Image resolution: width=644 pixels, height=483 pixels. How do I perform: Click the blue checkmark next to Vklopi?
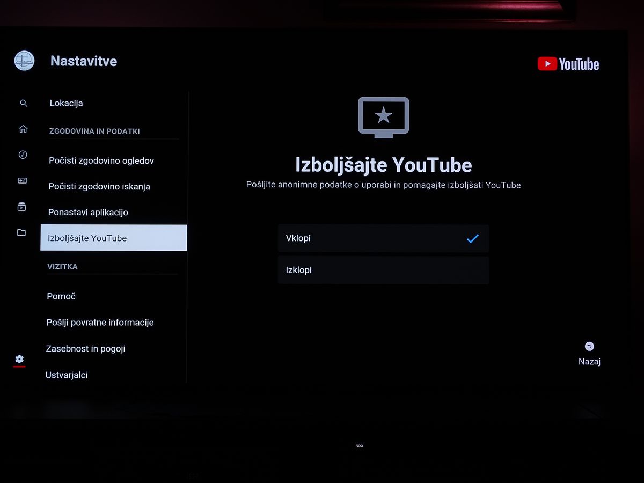coord(472,239)
